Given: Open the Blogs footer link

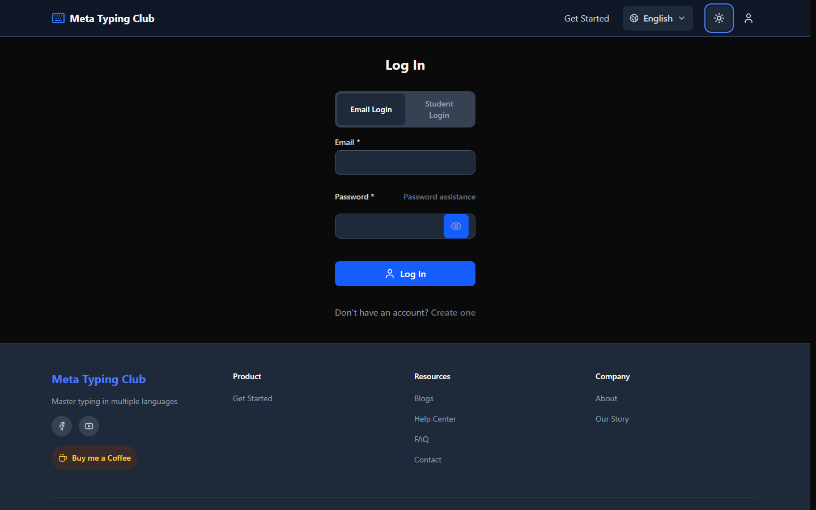Looking at the screenshot, I should [x=424, y=398].
